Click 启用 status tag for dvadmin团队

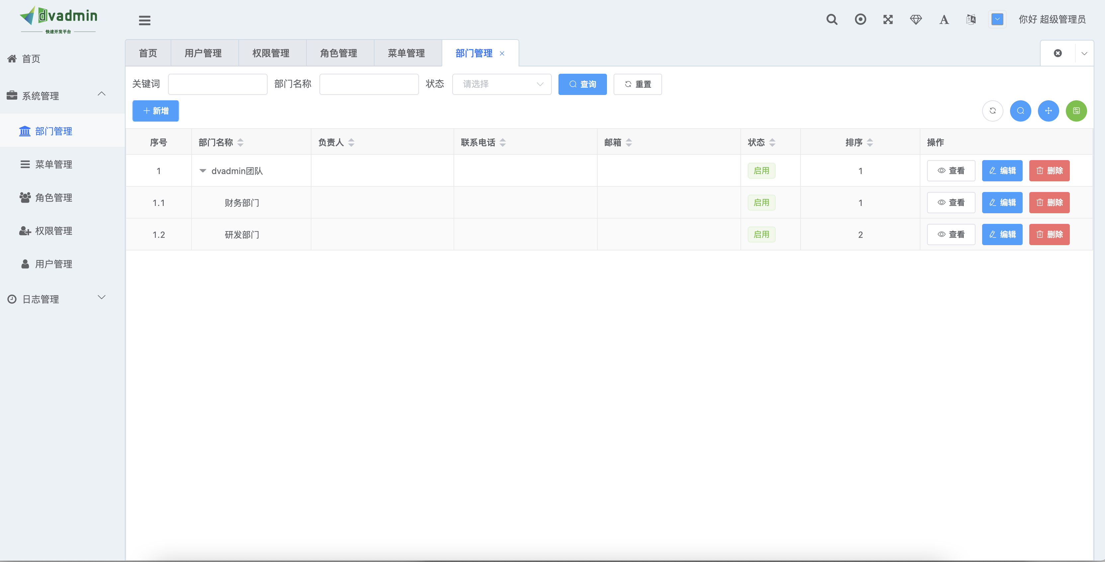(x=761, y=171)
